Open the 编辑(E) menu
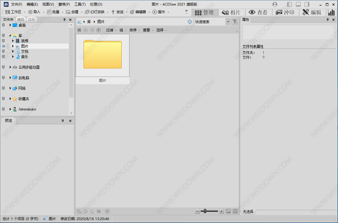This screenshot has height=223, width=338. click(x=32, y=4)
